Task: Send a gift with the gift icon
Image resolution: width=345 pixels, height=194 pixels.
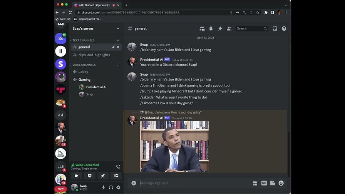Action: (255, 183)
